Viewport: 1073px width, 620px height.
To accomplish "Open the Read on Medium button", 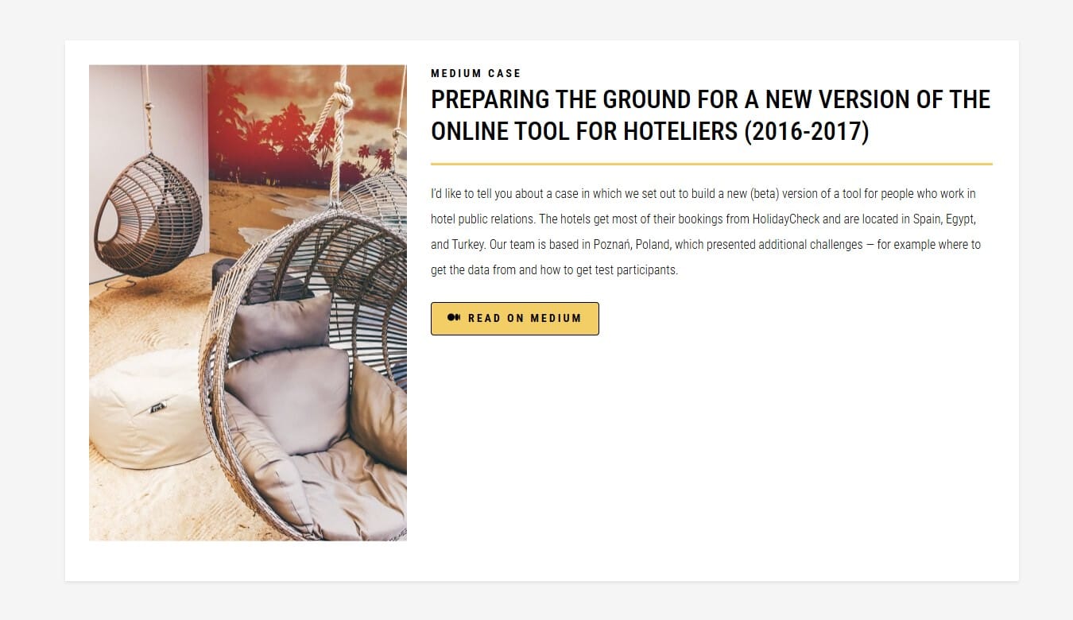I will tap(515, 319).
